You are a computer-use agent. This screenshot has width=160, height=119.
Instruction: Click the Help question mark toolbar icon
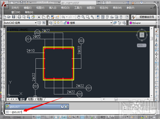tap(127, 17)
